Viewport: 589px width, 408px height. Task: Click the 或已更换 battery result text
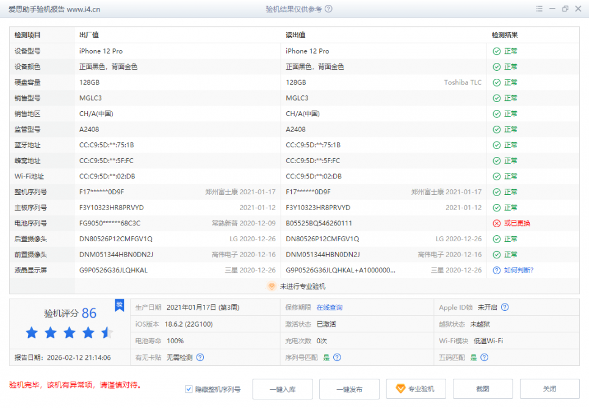[x=517, y=223]
